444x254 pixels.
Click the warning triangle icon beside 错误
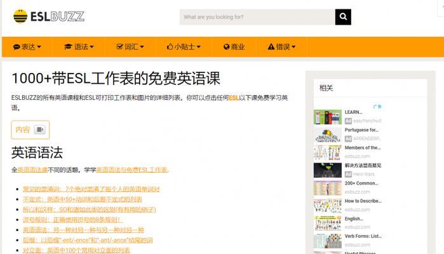pos(271,47)
